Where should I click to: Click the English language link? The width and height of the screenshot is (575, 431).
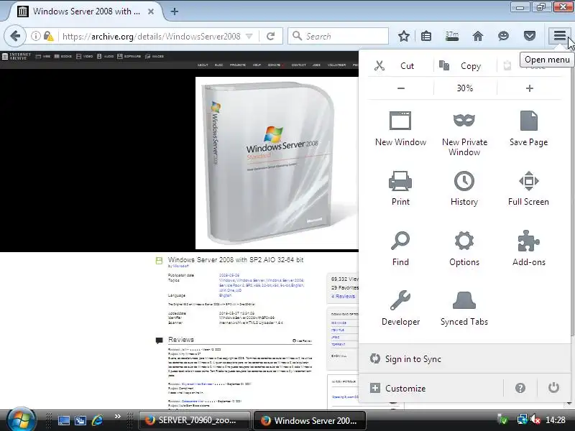[225, 295]
